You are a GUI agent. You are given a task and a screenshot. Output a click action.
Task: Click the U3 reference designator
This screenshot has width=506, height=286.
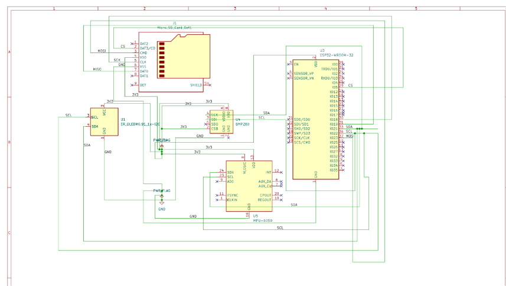(322, 51)
